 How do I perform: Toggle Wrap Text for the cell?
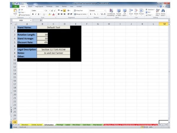click(78, 10)
